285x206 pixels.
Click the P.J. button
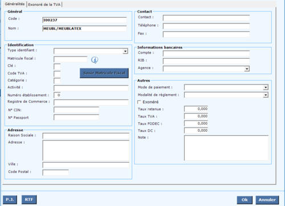tap(10, 200)
